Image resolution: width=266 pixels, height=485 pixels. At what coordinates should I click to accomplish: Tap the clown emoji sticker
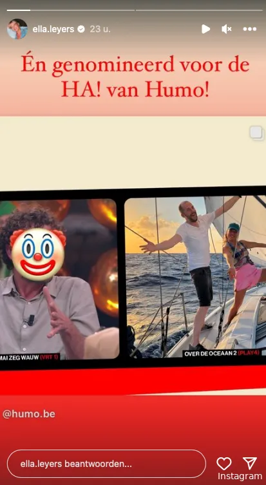point(38,254)
